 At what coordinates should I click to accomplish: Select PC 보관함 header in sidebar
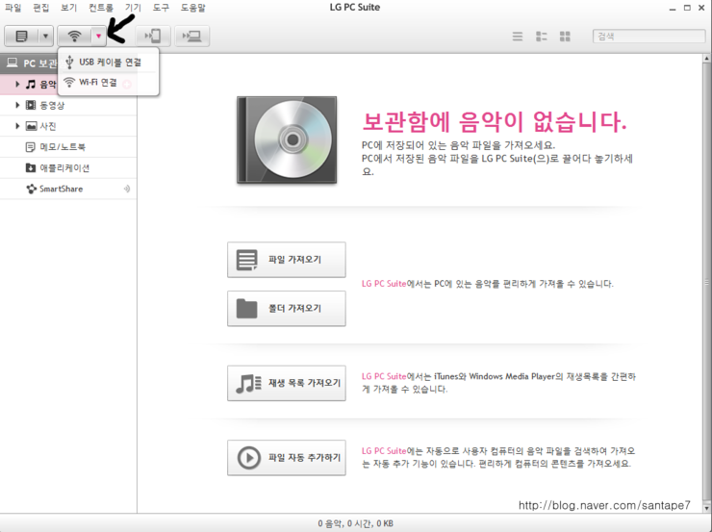pos(30,63)
